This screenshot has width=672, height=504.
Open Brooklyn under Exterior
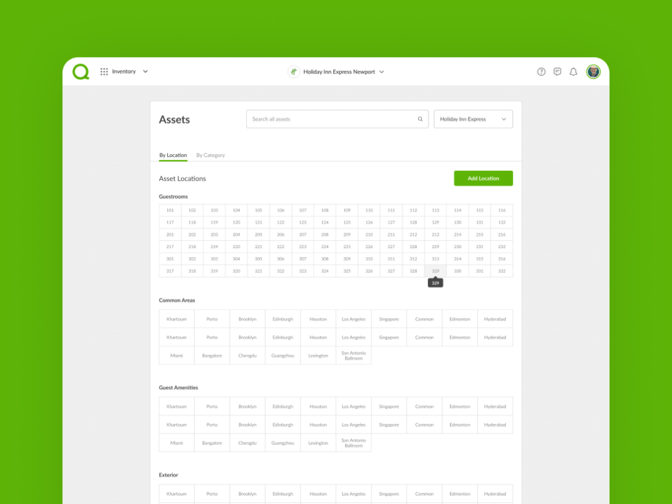(x=247, y=493)
